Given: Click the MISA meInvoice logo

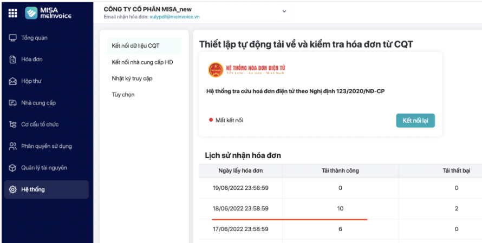Looking at the screenshot, I should coord(49,13).
